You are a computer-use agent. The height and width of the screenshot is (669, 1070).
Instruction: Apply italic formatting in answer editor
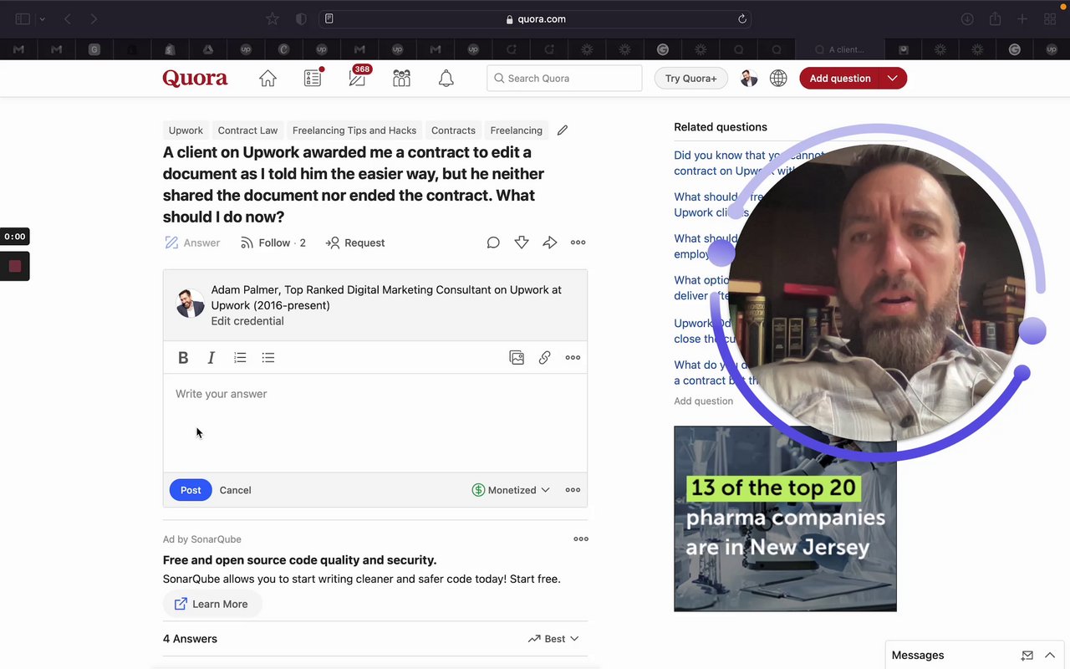click(211, 358)
